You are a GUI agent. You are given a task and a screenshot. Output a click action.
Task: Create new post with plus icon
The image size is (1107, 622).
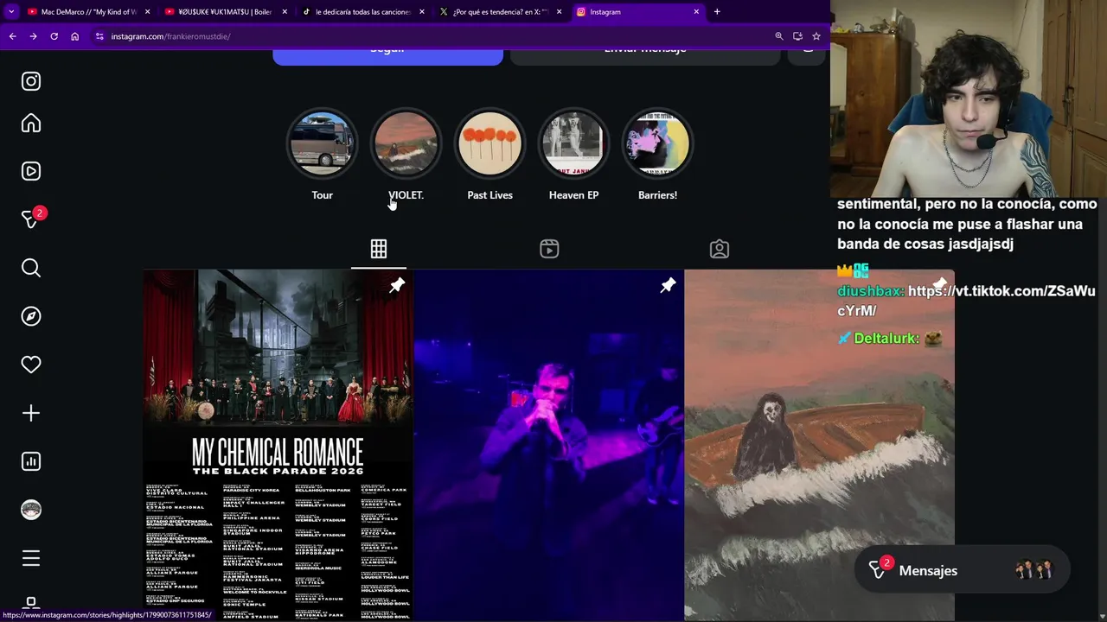coord(31,413)
